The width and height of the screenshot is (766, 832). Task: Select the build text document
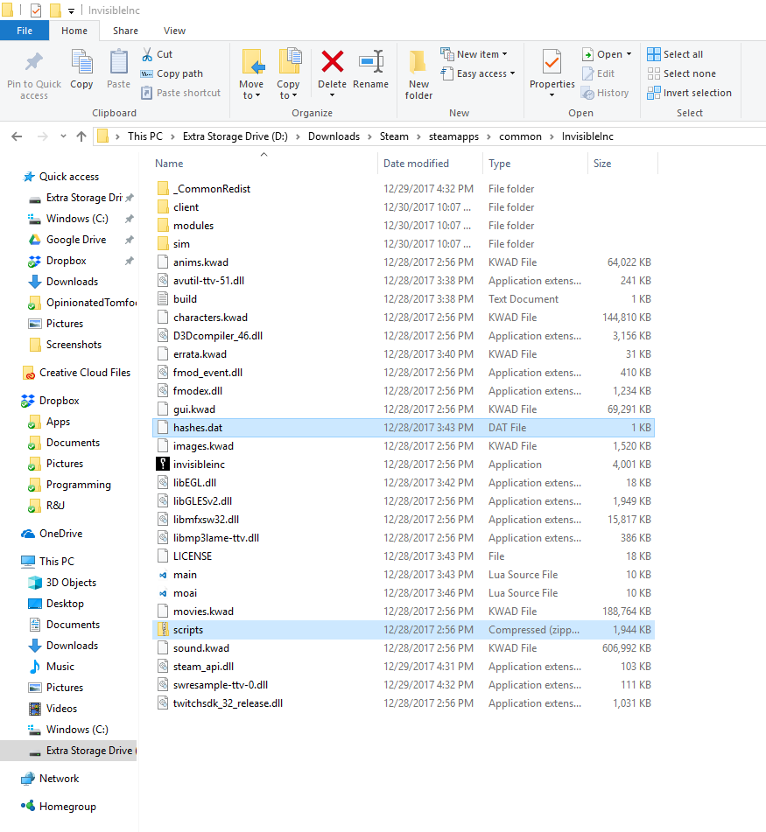[185, 299]
